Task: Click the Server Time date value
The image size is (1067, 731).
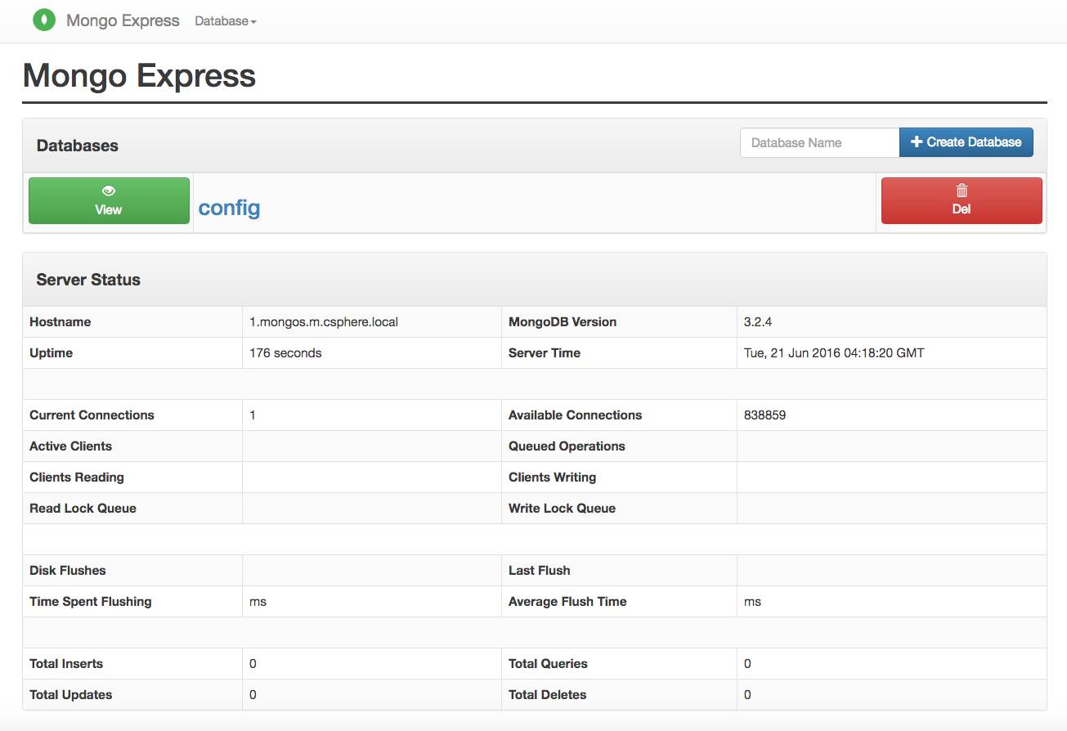Action: tap(834, 353)
